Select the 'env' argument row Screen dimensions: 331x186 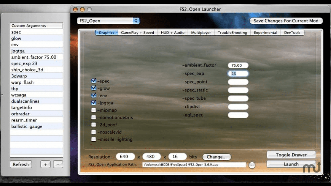tap(37, 44)
